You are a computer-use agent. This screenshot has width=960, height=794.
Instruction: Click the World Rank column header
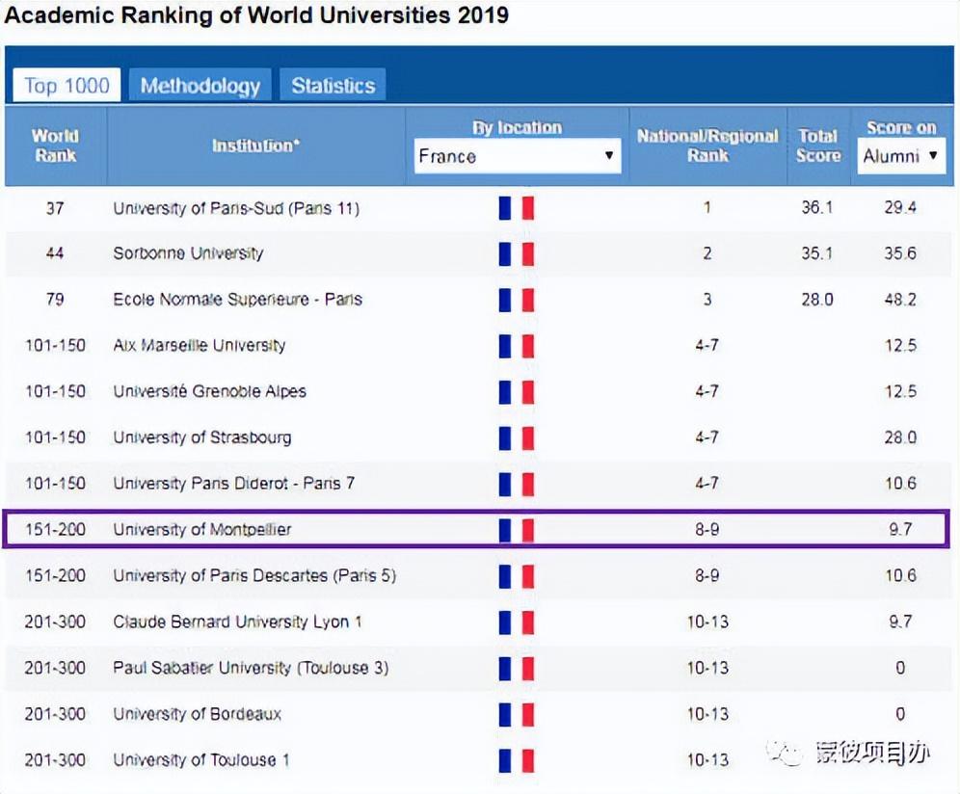click(56, 146)
